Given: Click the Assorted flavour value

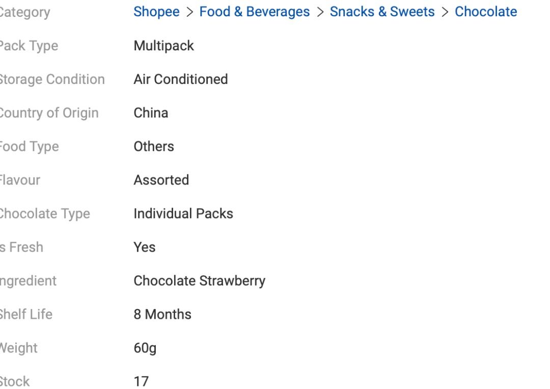Looking at the screenshot, I should [161, 180].
